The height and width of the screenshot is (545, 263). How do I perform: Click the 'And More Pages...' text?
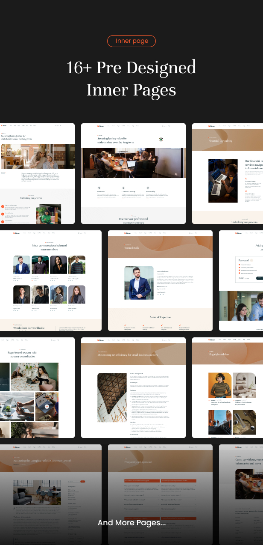tap(131, 523)
